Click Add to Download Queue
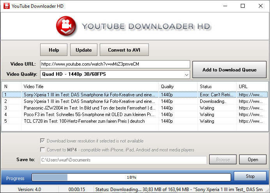The image size is (270, 193). tap(229, 70)
